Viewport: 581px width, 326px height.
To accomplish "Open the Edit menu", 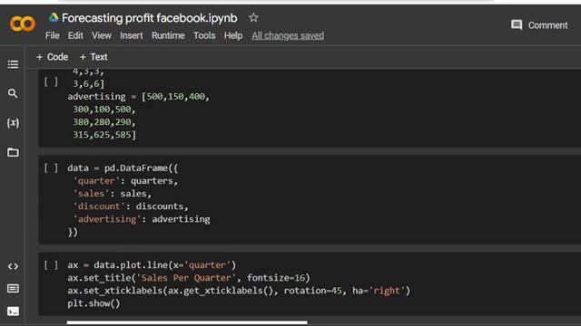I will [75, 36].
